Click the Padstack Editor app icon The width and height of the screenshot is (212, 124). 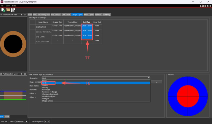click(2, 2)
